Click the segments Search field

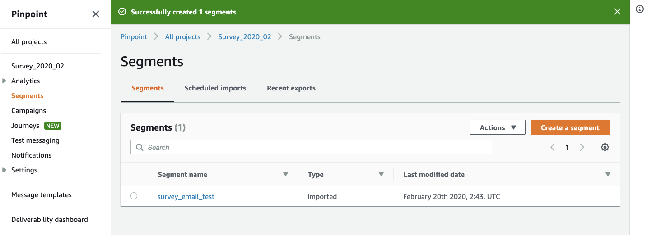coord(311,147)
